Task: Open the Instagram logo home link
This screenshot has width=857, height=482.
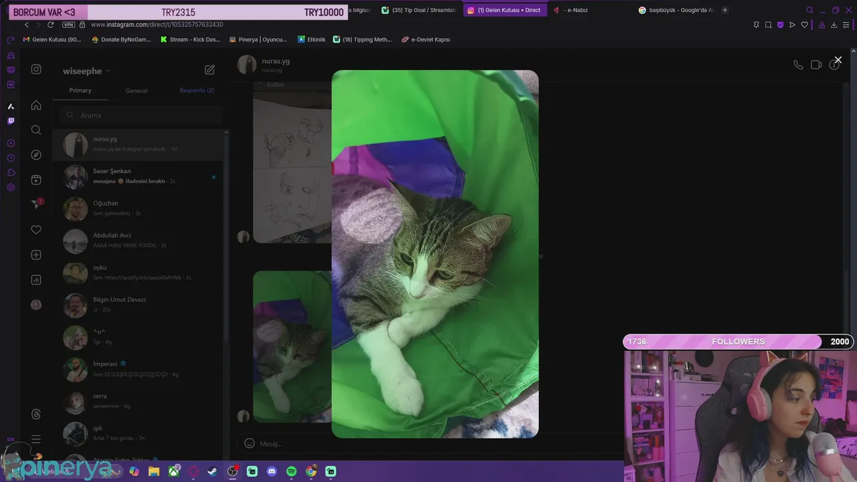Action: tap(36, 69)
